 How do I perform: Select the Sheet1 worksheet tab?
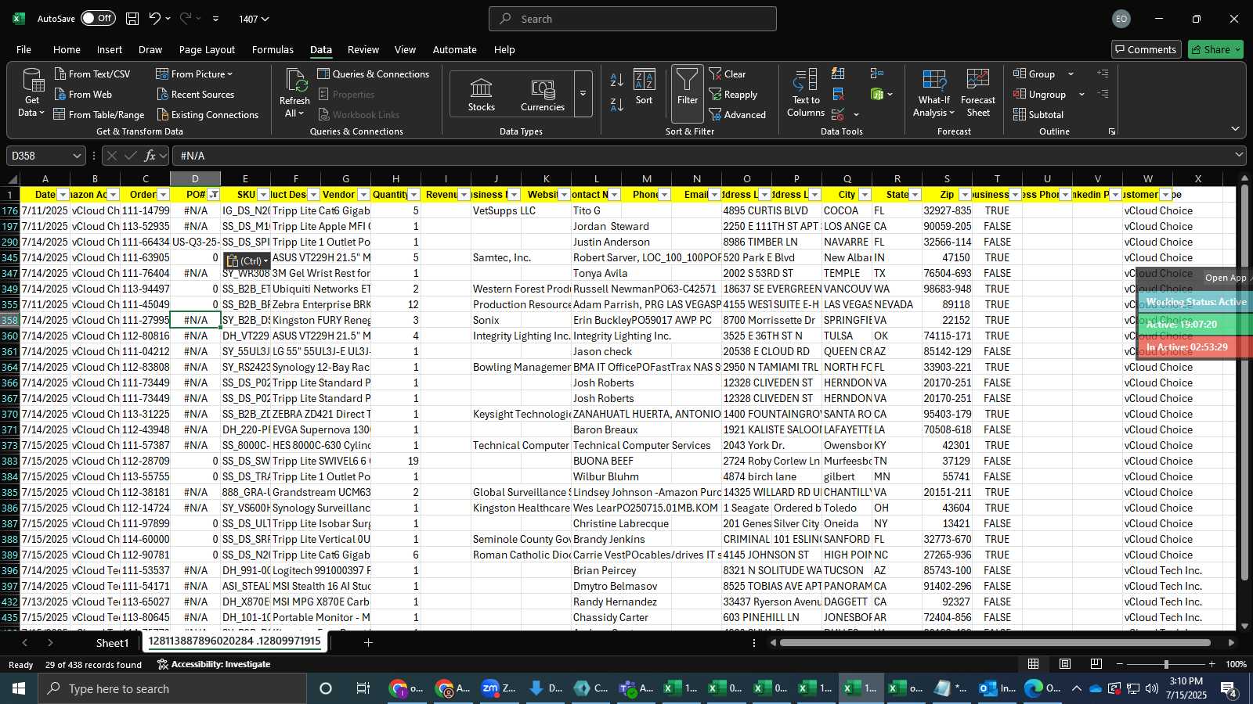112,643
